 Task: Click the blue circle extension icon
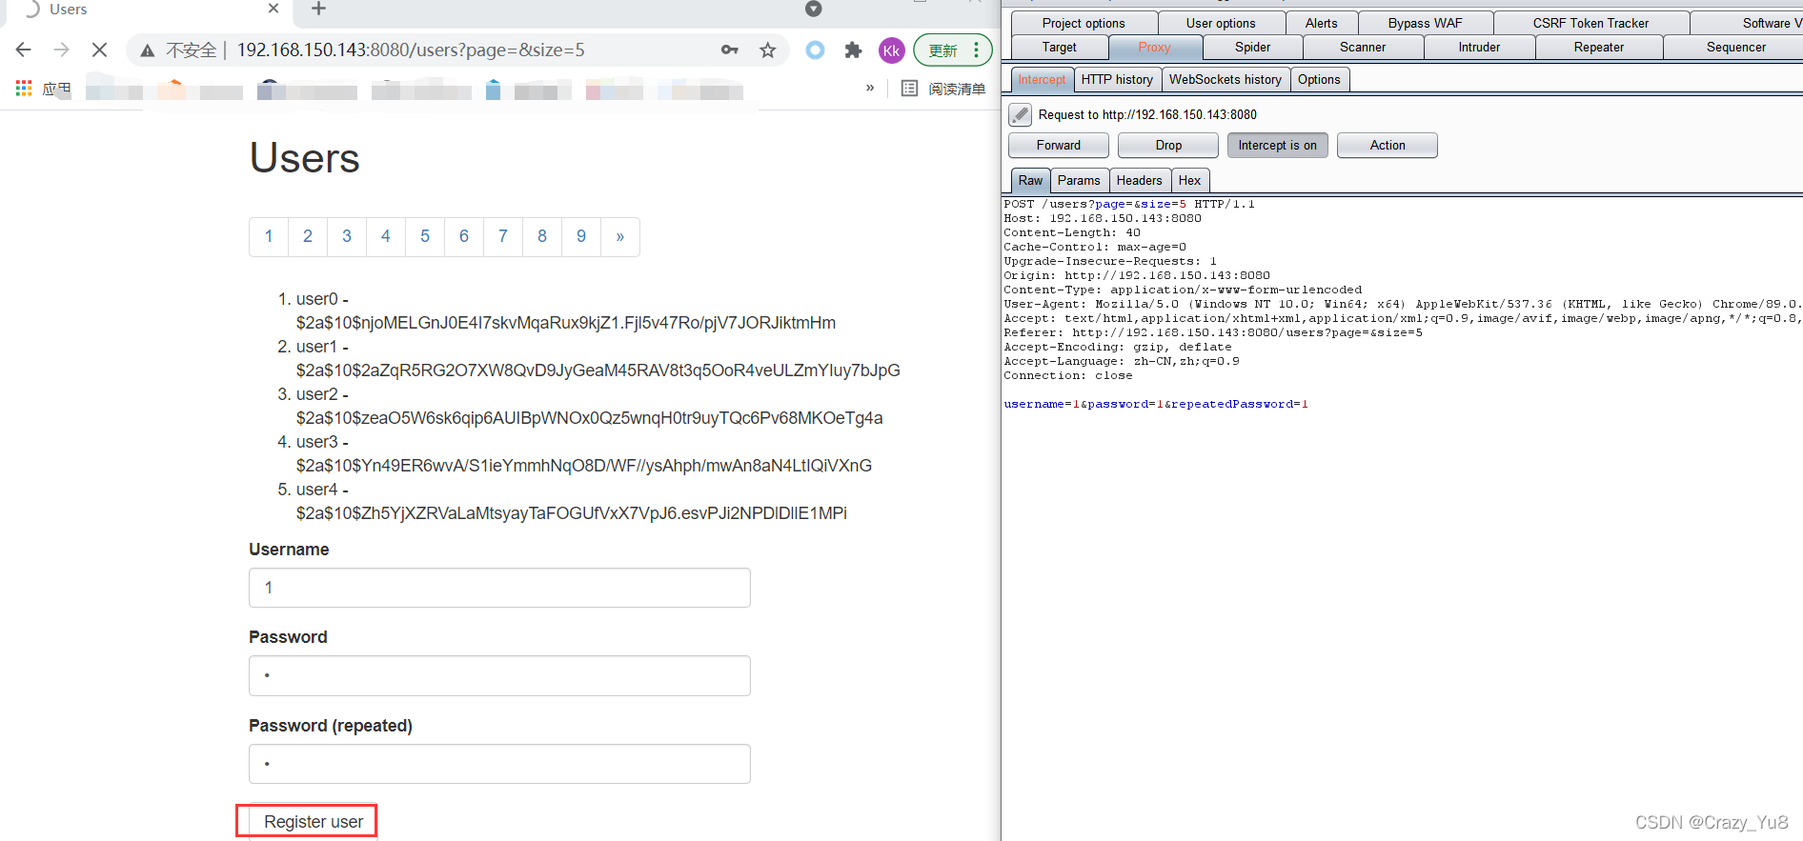tap(815, 50)
